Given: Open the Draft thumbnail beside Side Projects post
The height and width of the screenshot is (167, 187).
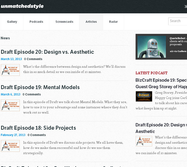Looking at the screenshot, I should (x=10, y=146).
